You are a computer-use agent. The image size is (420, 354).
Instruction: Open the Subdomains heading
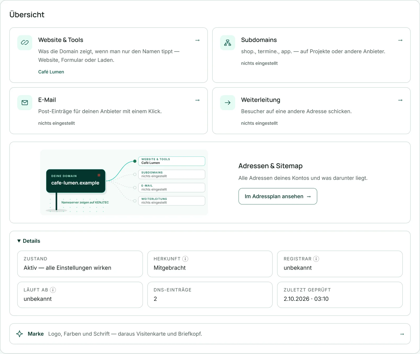(x=259, y=40)
